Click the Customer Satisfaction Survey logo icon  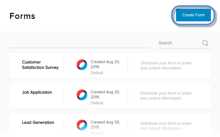[82, 65]
